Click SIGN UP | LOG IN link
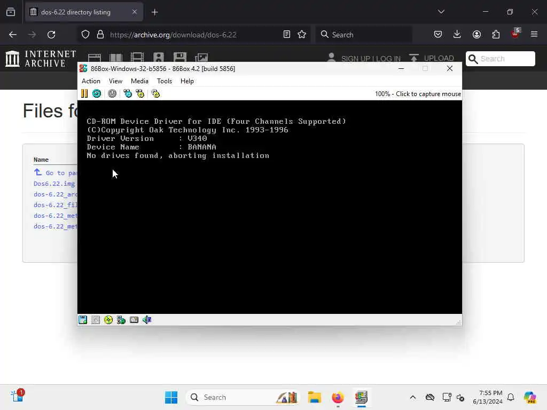The image size is (547, 410). click(371, 59)
